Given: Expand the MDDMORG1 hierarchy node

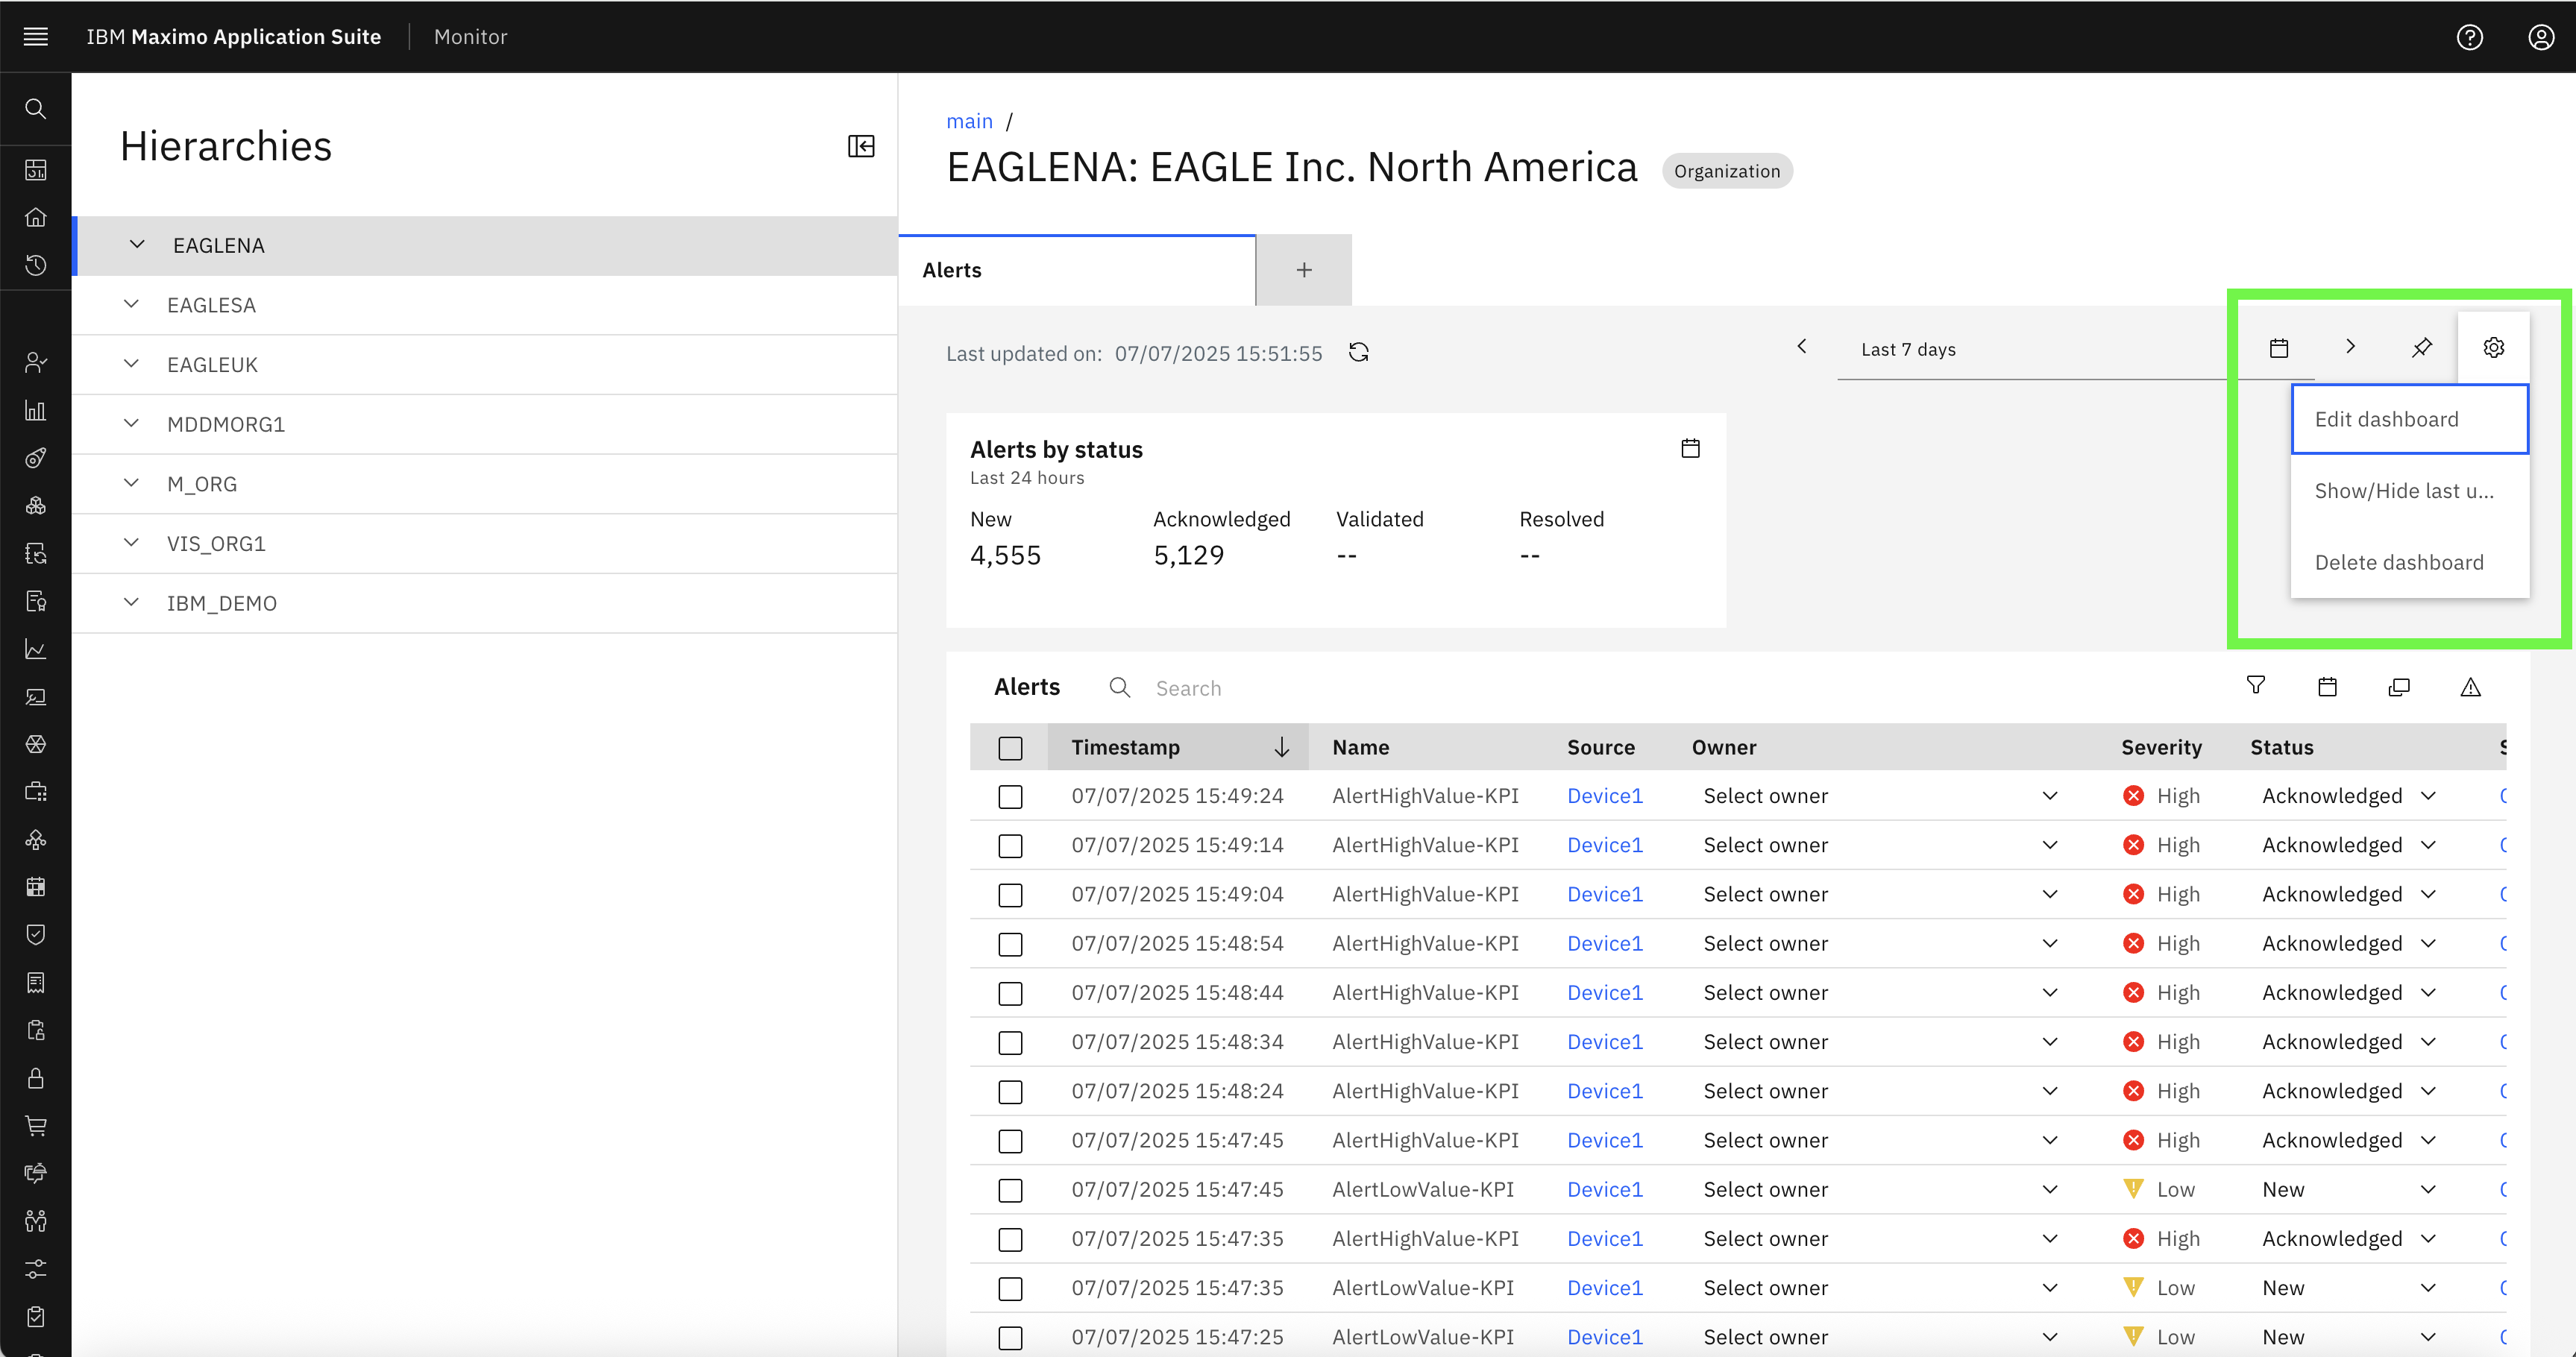Looking at the screenshot, I should [131, 423].
